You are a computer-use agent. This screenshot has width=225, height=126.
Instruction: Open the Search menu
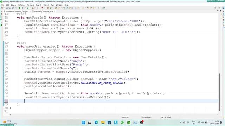[x=39, y=5]
